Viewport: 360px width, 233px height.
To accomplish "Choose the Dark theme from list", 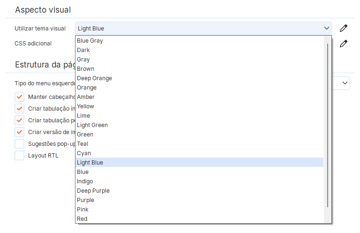I will click(x=83, y=50).
